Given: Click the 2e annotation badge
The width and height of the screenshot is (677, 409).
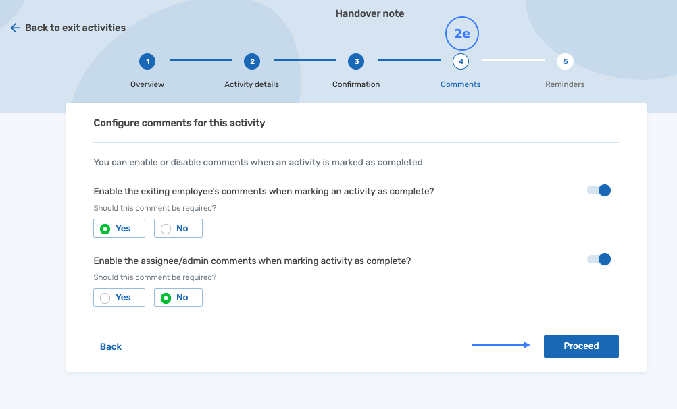Looking at the screenshot, I should (x=461, y=34).
